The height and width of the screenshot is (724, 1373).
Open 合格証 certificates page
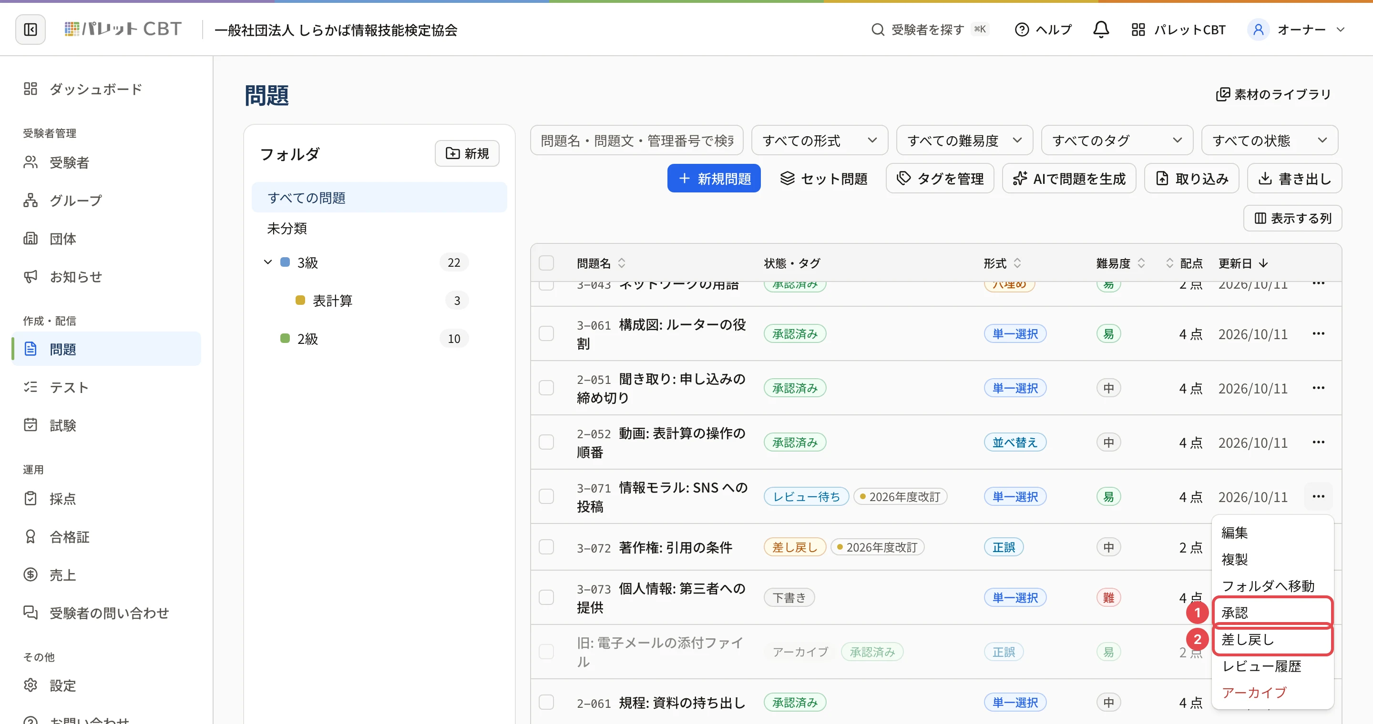tap(107, 537)
